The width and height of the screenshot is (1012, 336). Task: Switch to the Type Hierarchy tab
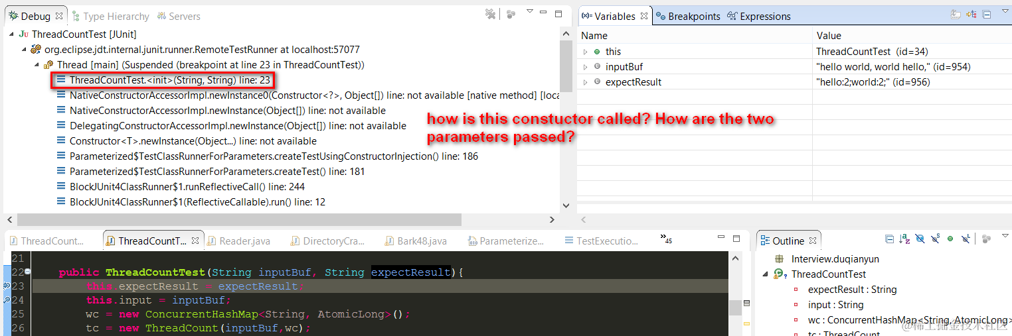click(x=110, y=16)
